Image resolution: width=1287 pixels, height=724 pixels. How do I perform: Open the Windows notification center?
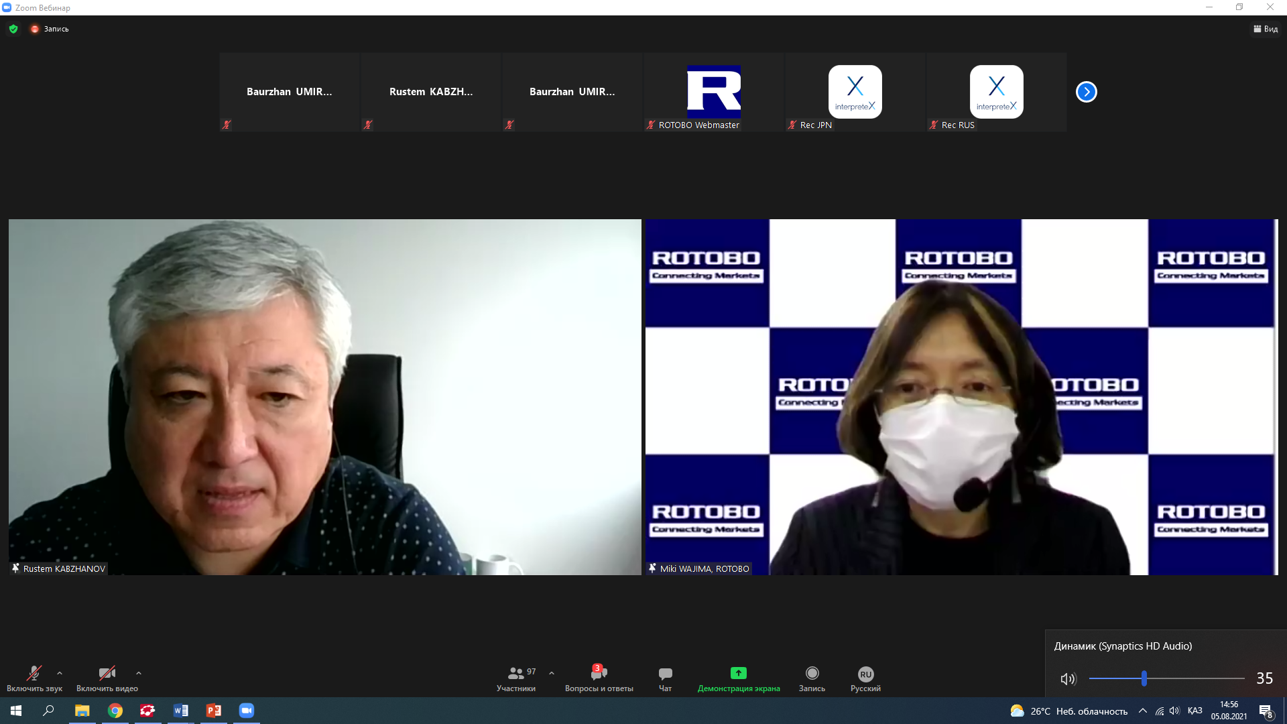point(1266,711)
